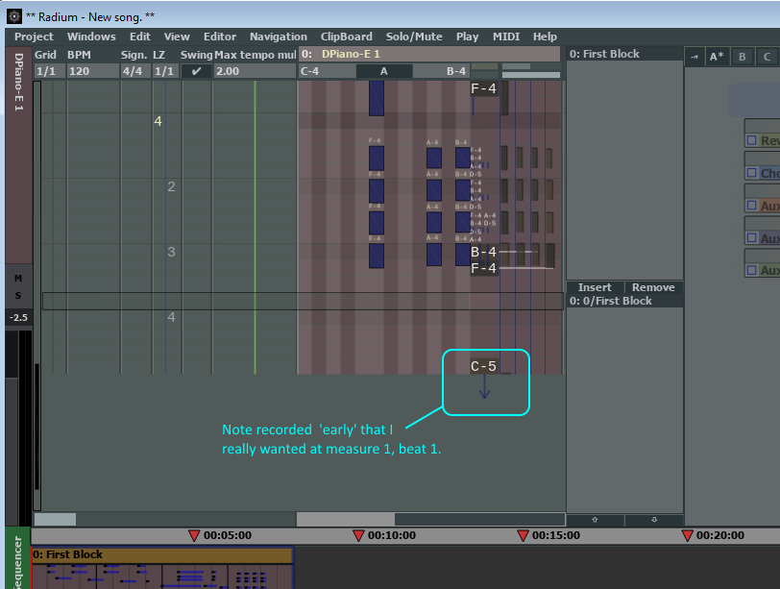Enable the Rev effect checkbox
This screenshot has height=589, width=780.
(753, 139)
